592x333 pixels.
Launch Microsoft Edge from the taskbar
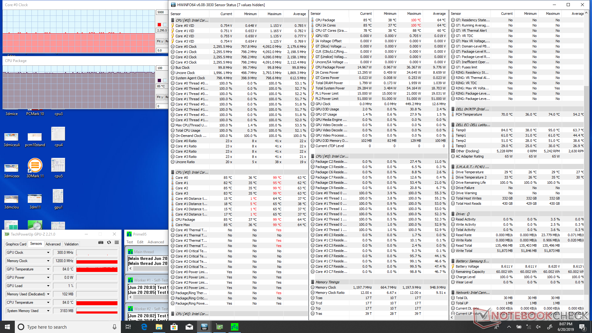(144, 327)
